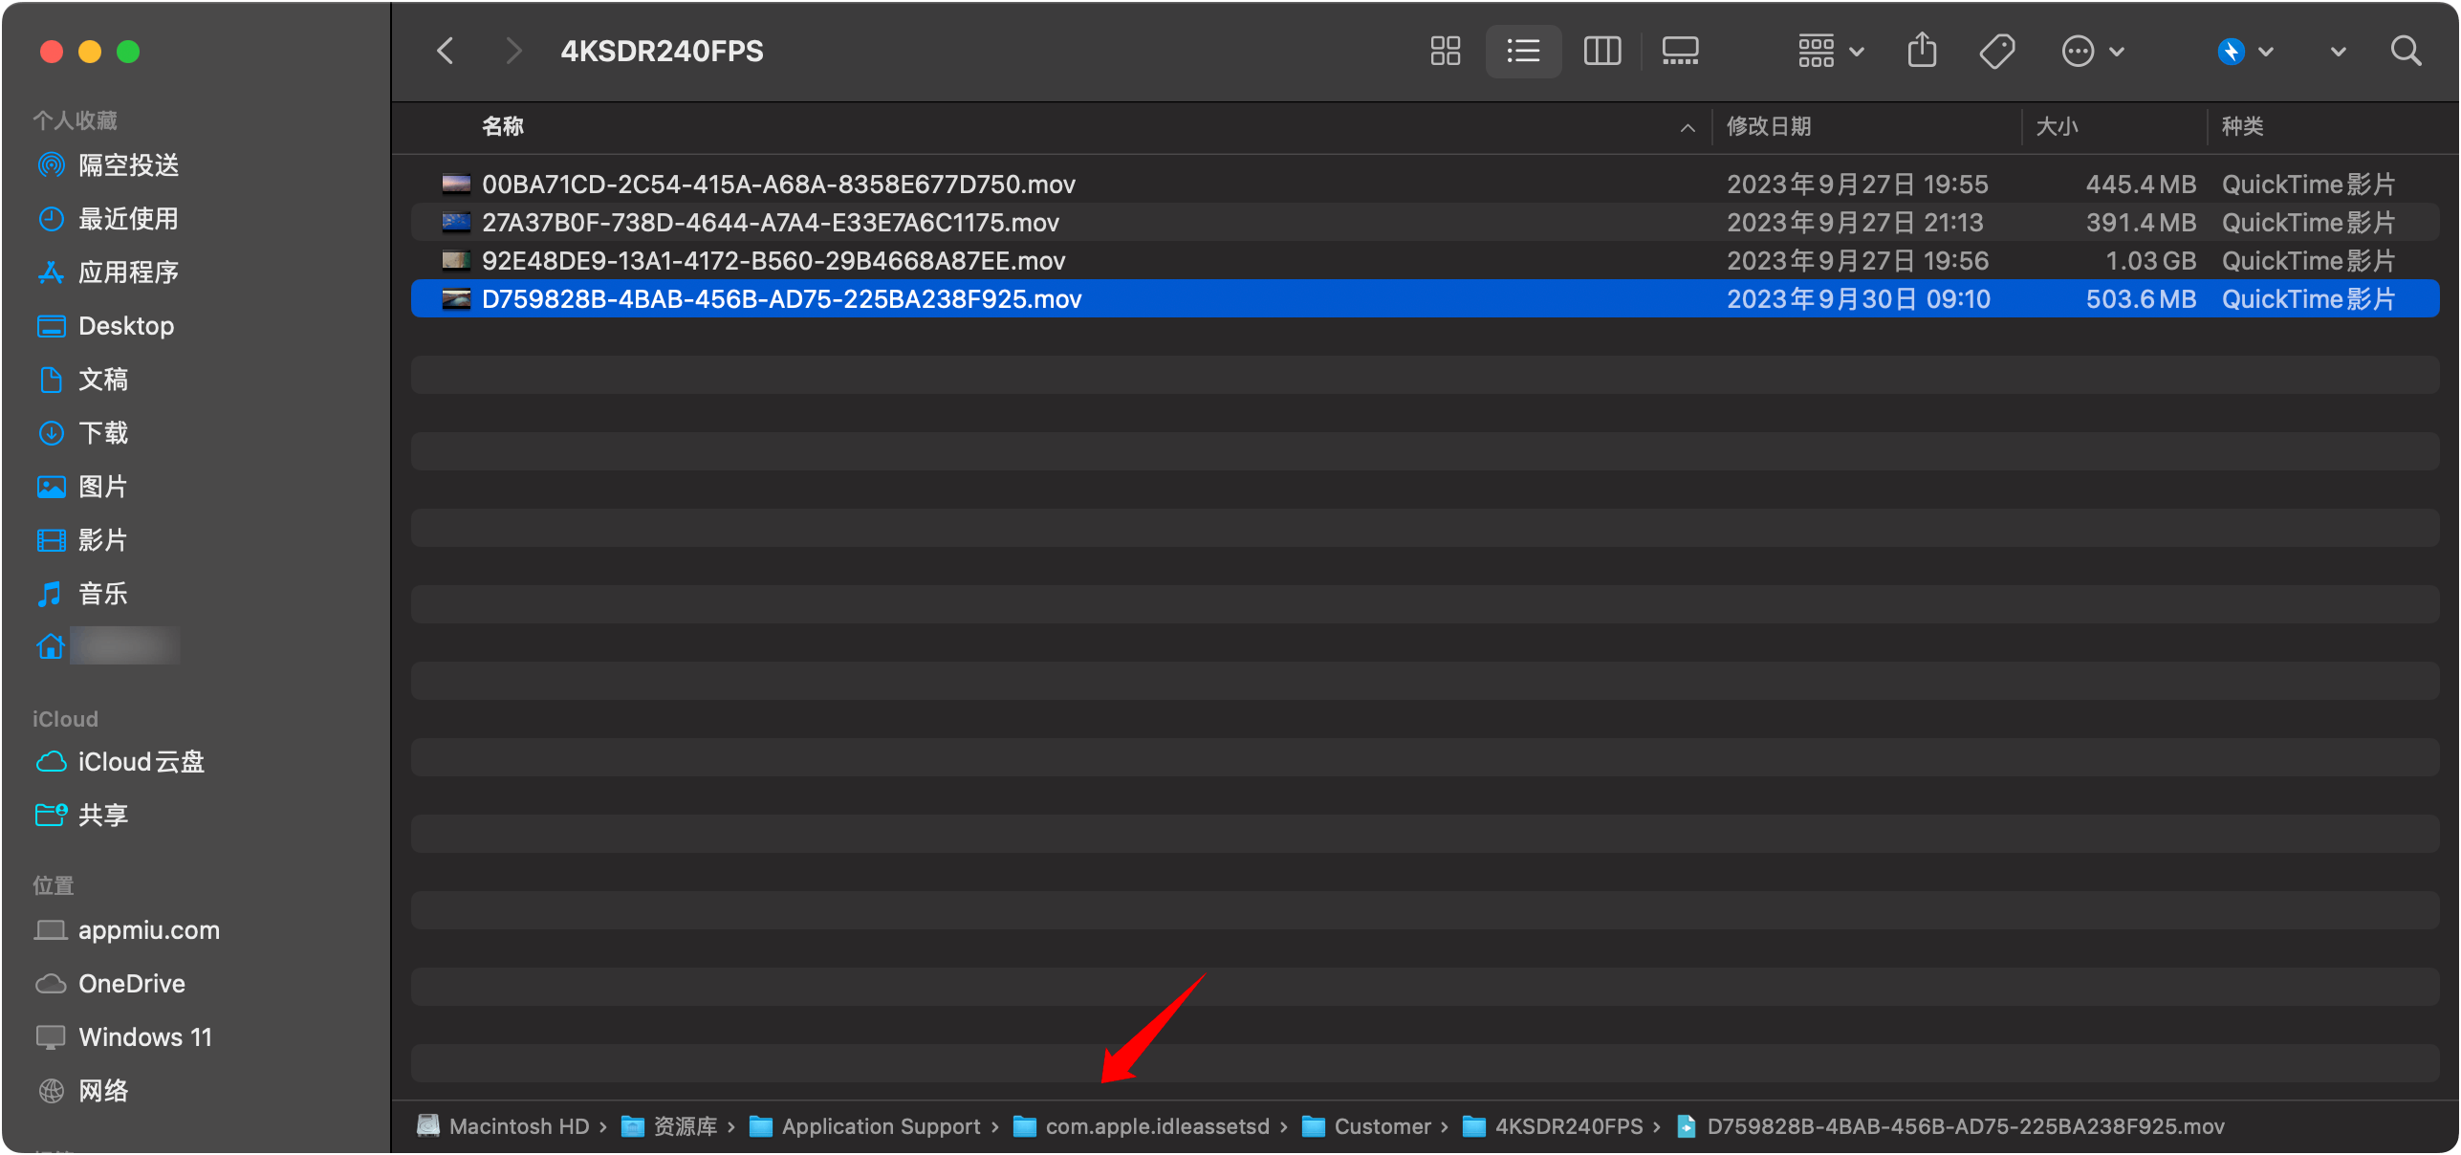
Task: Select list view mode button
Action: click(1523, 51)
